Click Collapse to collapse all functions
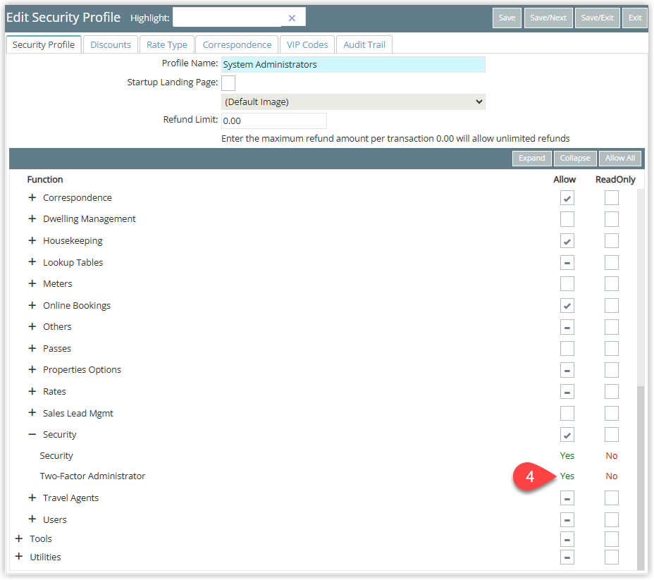Screen dimensions: 654x580 [575, 159]
